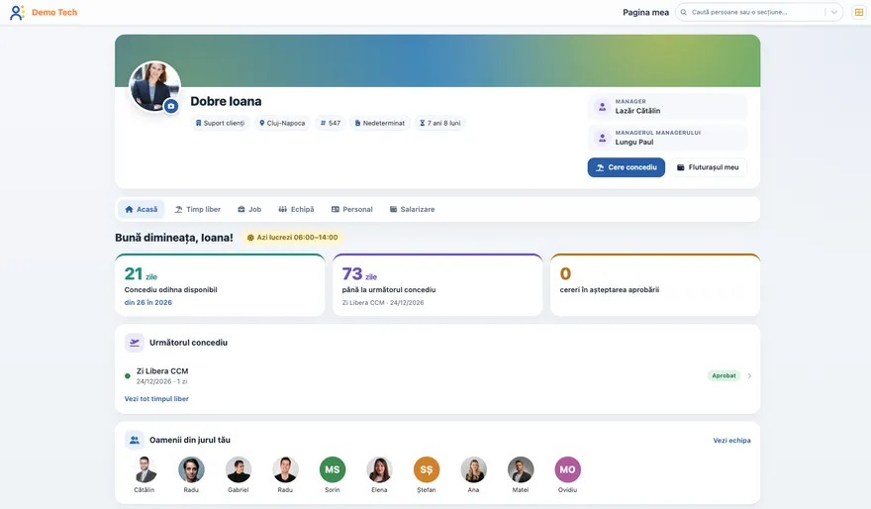Click the Manager person icon beside Lazăr Cătălin
Viewport: 871px width, 509px height.
tap(602, 106)
